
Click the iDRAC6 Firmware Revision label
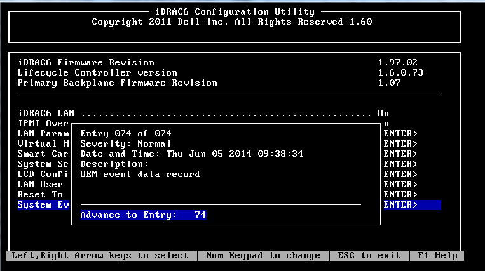tap(86, 63)
